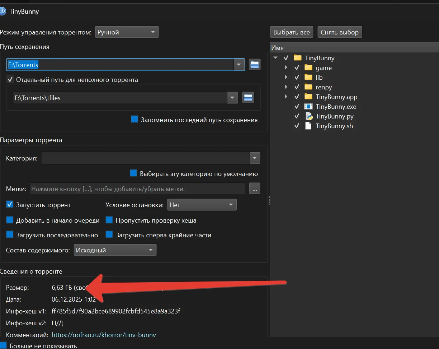Click the TinyBunny.app folder icon
The height and width of the screenshot is (349, 439).
coord(308,97)
